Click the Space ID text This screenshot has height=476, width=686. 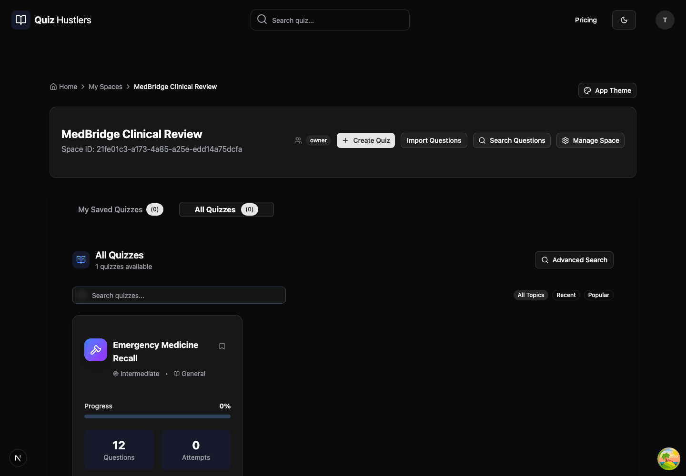coord(151,149)
